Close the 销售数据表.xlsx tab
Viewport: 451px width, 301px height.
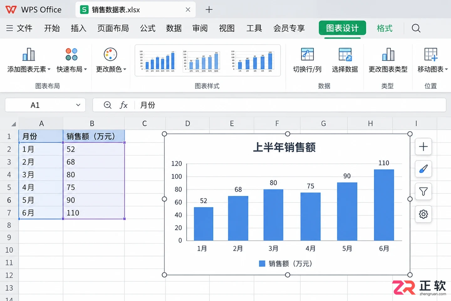point(188,10)
